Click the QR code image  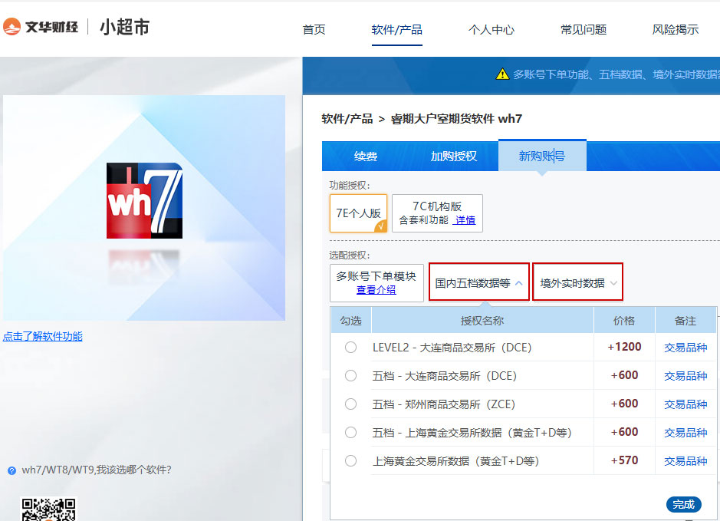(x=48, y=509)
